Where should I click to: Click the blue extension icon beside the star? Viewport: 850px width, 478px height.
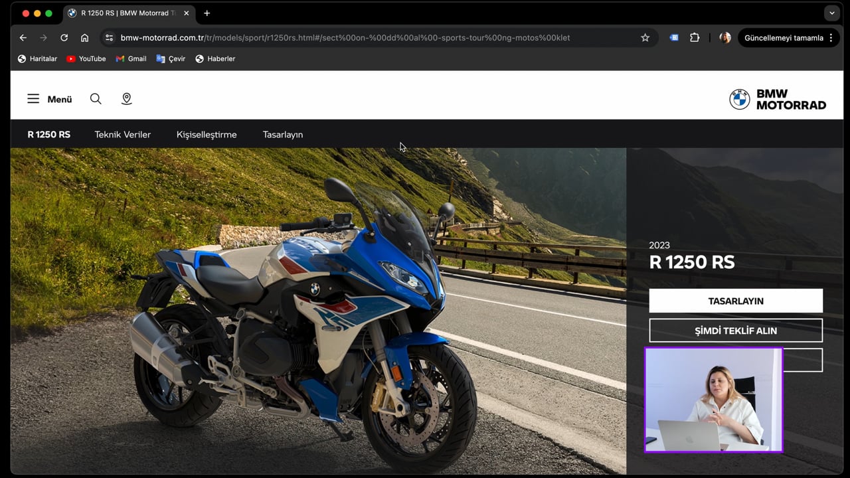coord(674,38)
